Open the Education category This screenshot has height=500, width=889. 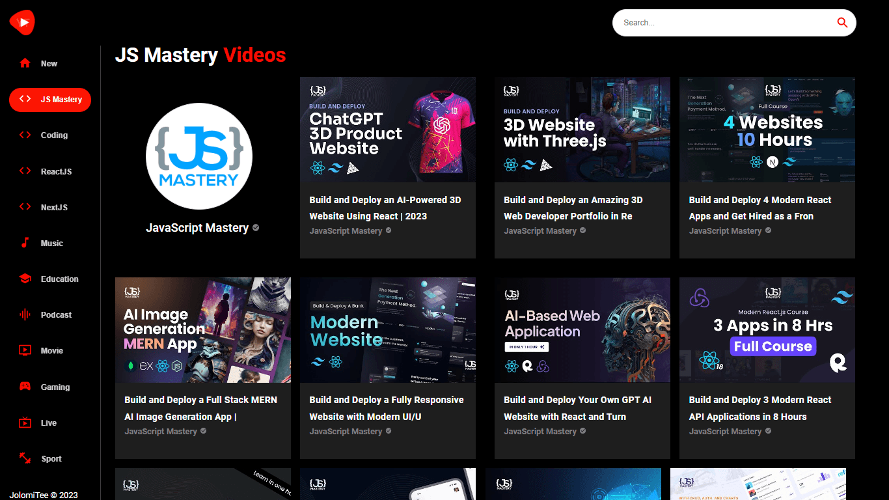[50, 279]
